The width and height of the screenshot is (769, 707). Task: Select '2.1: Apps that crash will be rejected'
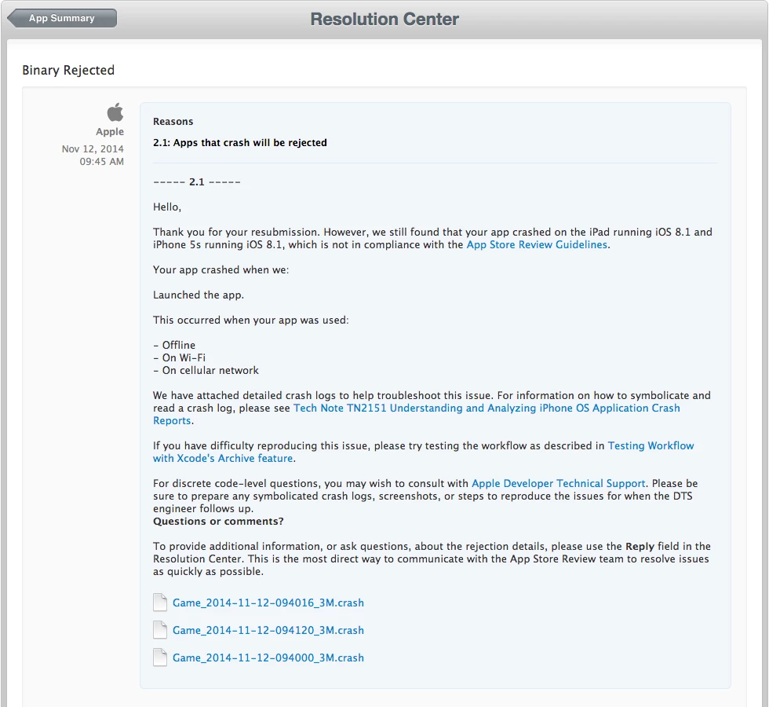[240, 143]
